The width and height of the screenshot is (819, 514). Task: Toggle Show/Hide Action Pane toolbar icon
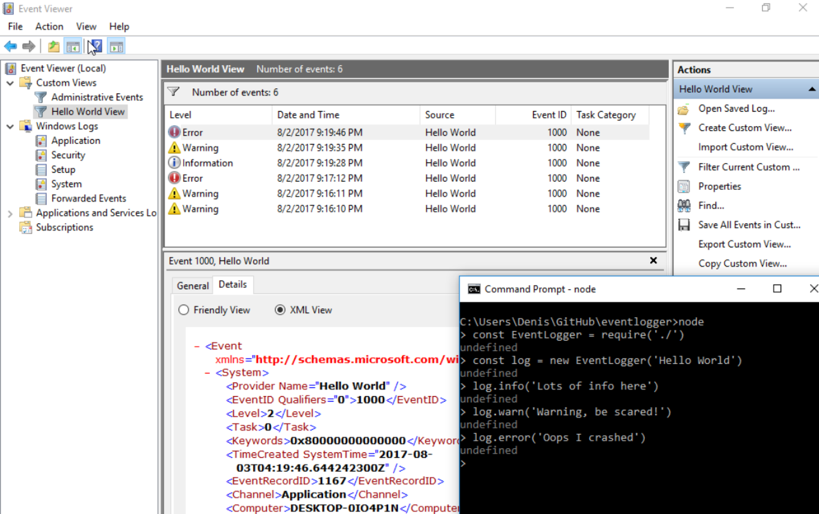116,46
